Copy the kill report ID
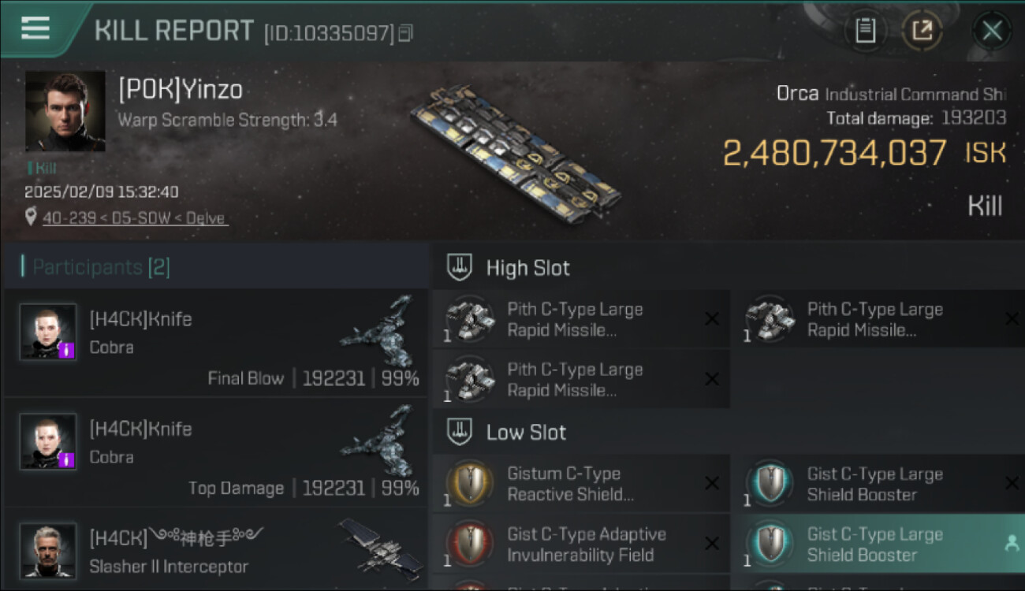 (406, 33)
